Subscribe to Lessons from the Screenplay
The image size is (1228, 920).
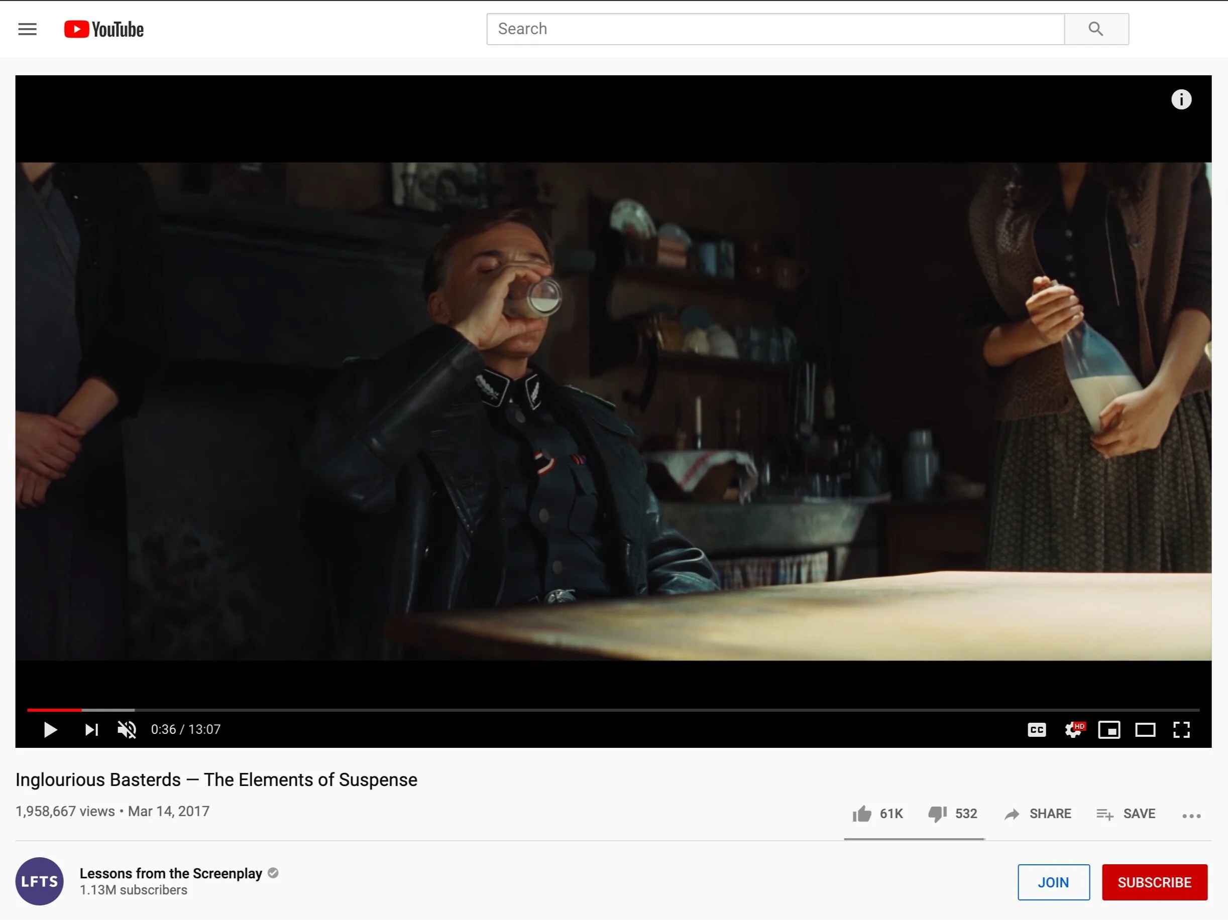(1154, 882)
